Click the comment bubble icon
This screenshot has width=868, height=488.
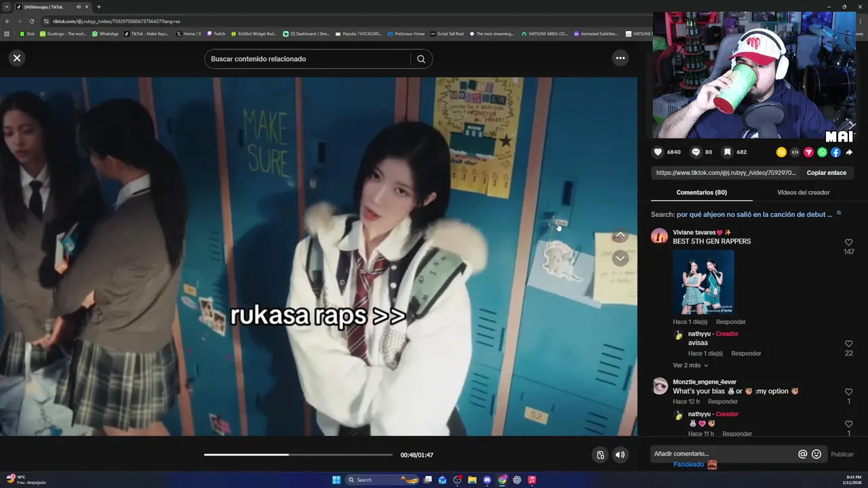[x=695, y=152]
